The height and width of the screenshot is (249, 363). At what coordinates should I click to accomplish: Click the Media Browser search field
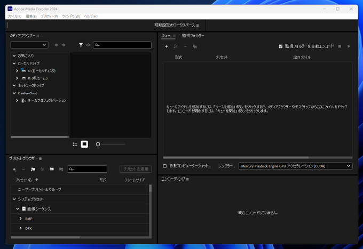pos(122,45)
